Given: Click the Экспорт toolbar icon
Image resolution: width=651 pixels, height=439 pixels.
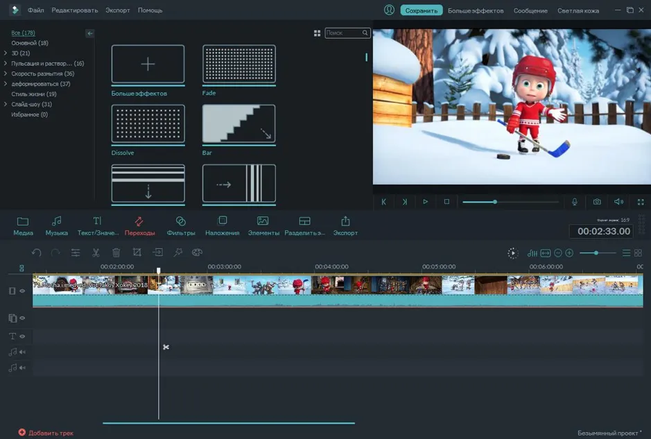Looking at the screenshot, I should tap(345, 226).
